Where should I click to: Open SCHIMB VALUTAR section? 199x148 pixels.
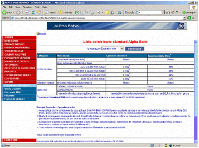[x=19, y=51]
